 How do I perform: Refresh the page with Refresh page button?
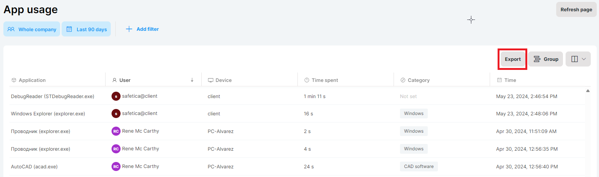coord(576,9)
